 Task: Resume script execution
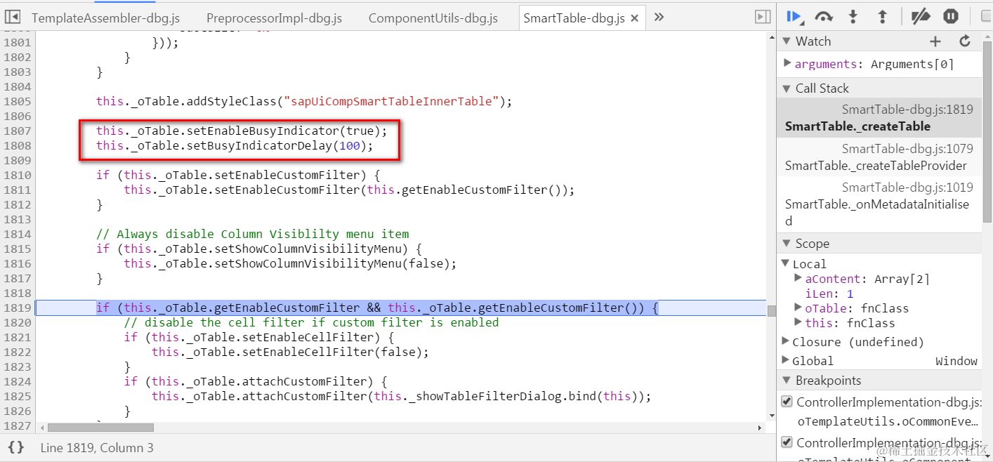coord(794,17)
